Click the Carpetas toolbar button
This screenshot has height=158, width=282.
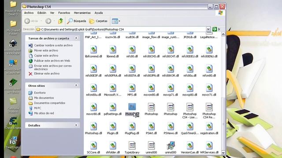pos(98,21)
